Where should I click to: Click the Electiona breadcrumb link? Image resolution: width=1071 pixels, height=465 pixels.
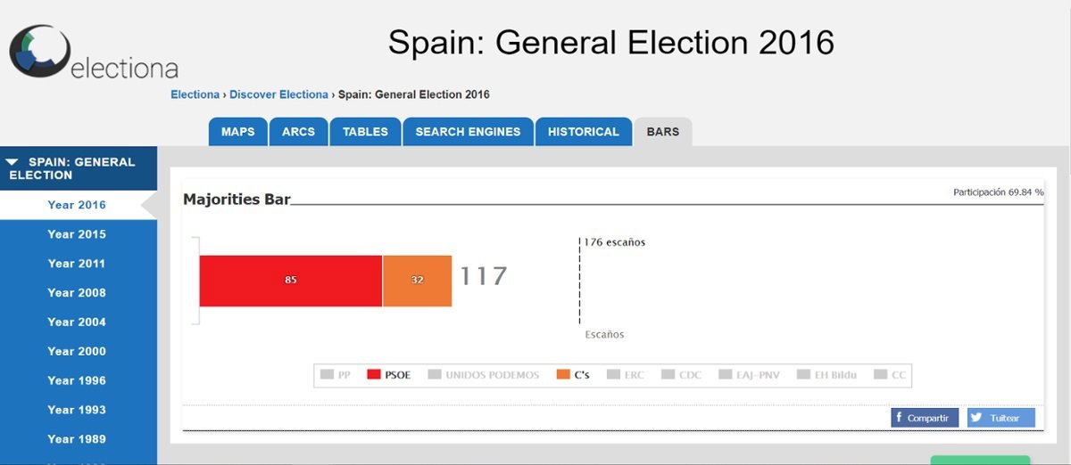(195, 94)
